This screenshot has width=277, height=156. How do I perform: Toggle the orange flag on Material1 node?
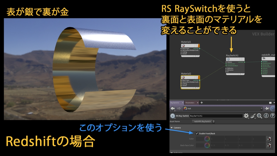198,46
